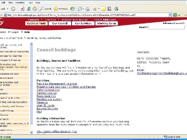
Task: Click the page icon in address bar
Action: pos(5,15)
